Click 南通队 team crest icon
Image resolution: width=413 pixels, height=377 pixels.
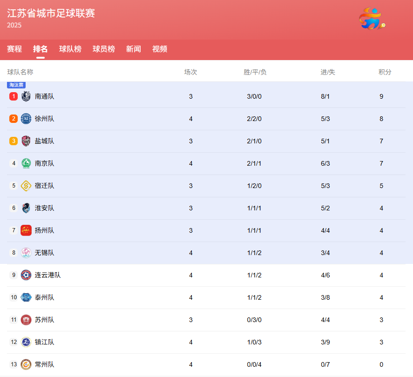tap(26, 96)
